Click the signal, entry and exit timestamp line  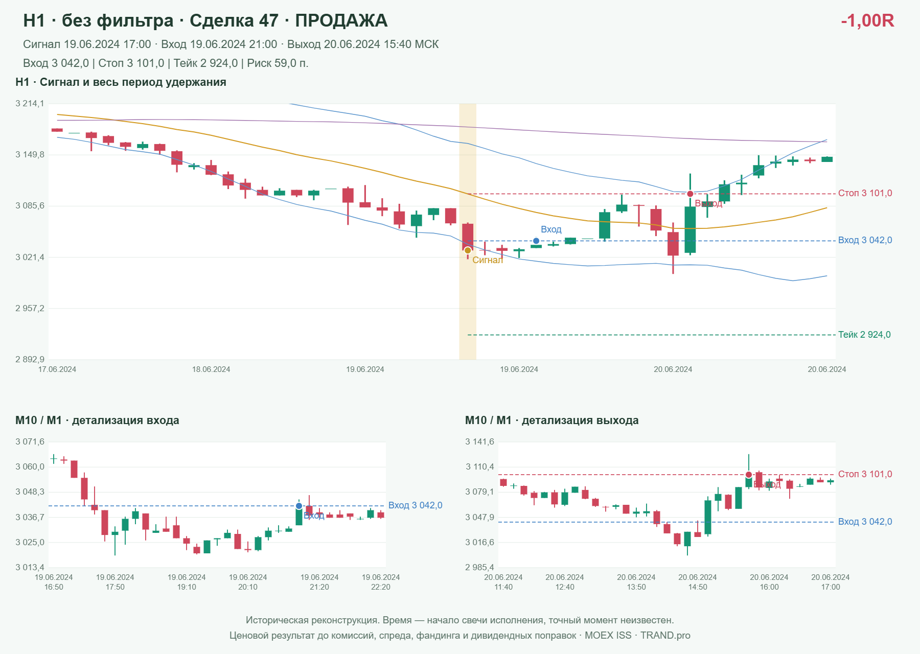pos(231,44)
